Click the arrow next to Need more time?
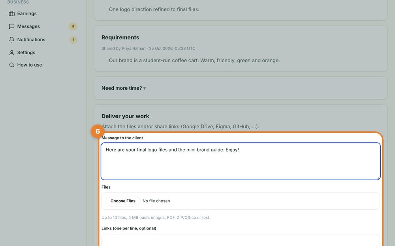 [145, 88]
